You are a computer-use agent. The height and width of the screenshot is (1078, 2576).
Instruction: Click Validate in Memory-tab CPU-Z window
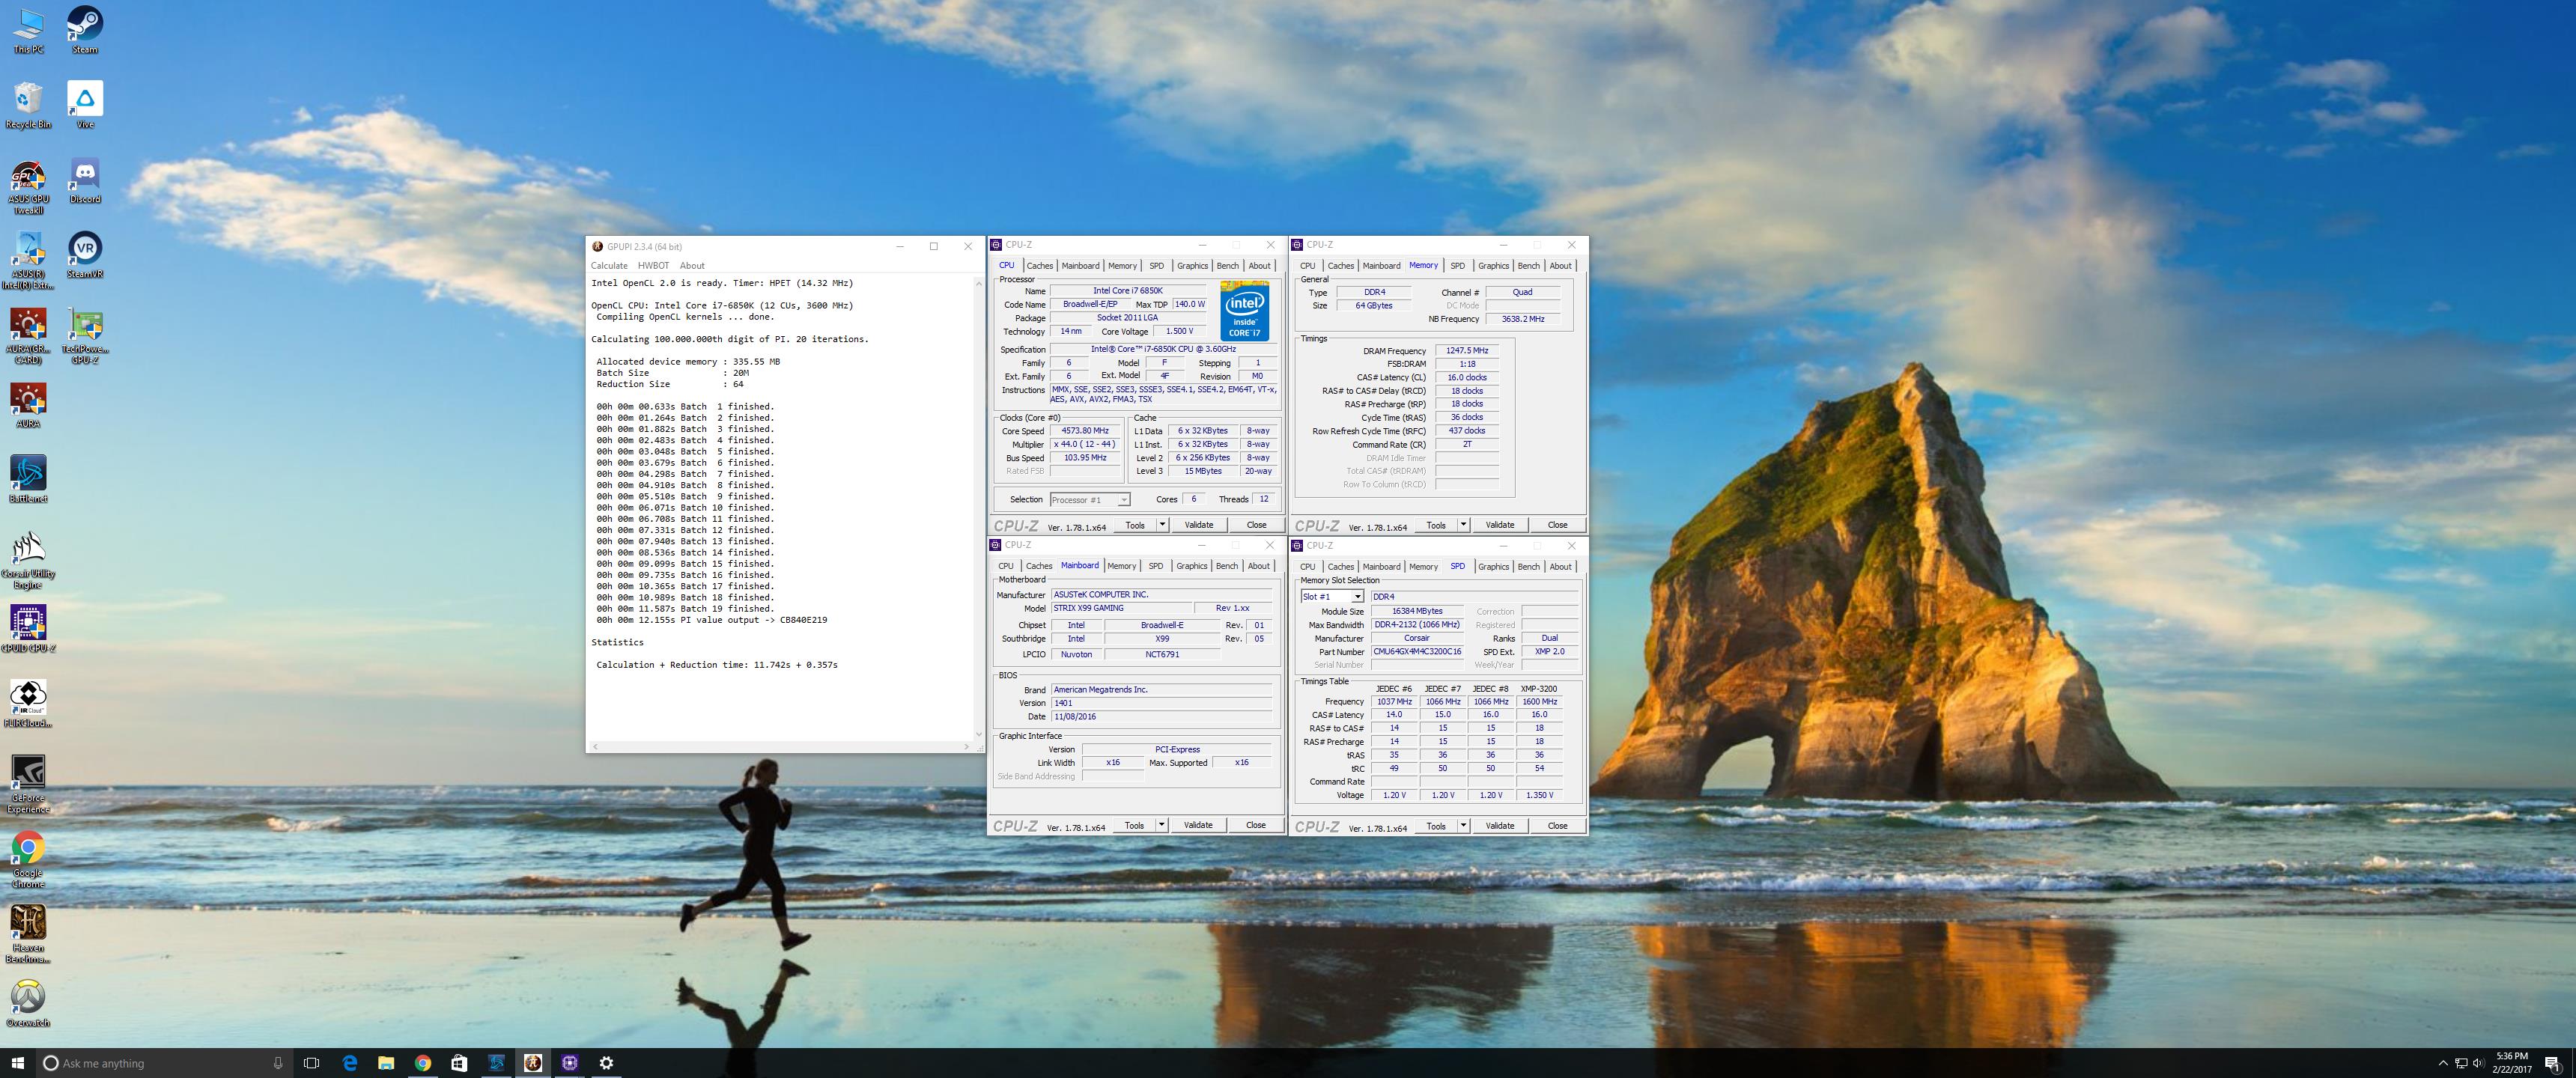tap(1499, 525)
